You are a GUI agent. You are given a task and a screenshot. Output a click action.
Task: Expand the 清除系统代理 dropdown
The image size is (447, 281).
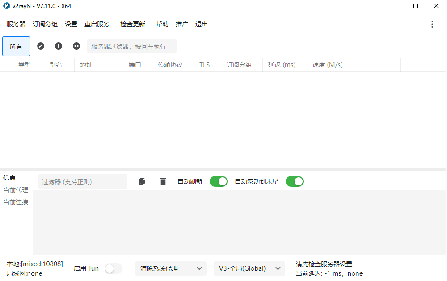(x=170, y=268)
